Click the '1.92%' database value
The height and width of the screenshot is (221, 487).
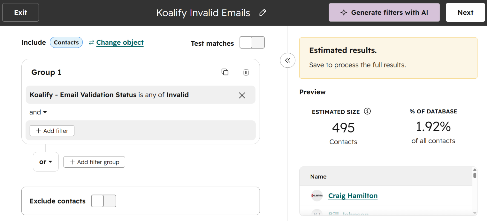point(433,127)
